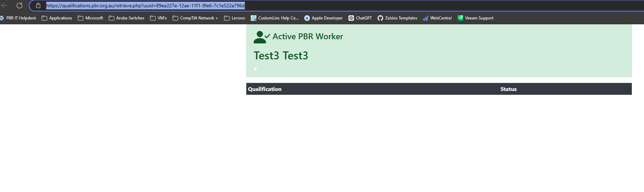Image resolution: width=644 pixels, height=192 pixels.
Task: Open the Veeam Support bookmark
Action: coord(476,18)
